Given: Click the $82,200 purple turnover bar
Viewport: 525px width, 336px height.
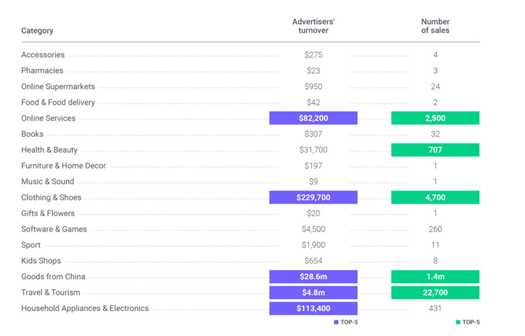Looking at the screenshot, I should 313,118.
